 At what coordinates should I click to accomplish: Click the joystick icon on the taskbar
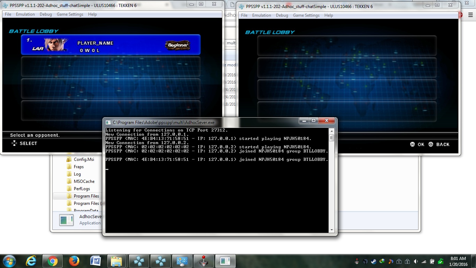point(204,261)
